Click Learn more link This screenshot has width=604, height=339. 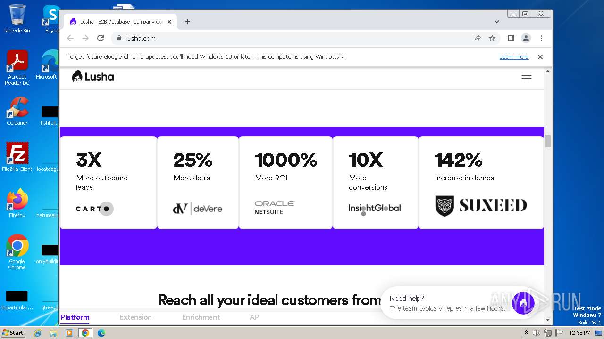coord(514,56)
